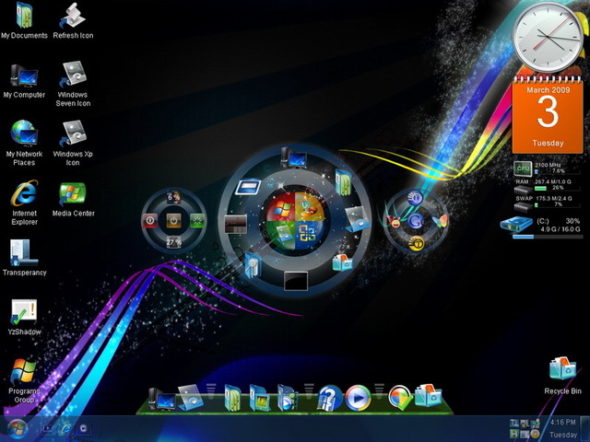Click the March 2009 calendar gadget
The image size is (590, 442).
548,114
